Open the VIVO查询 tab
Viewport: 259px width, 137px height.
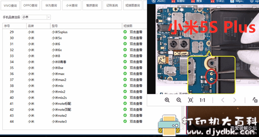click(x=10, y=6)
